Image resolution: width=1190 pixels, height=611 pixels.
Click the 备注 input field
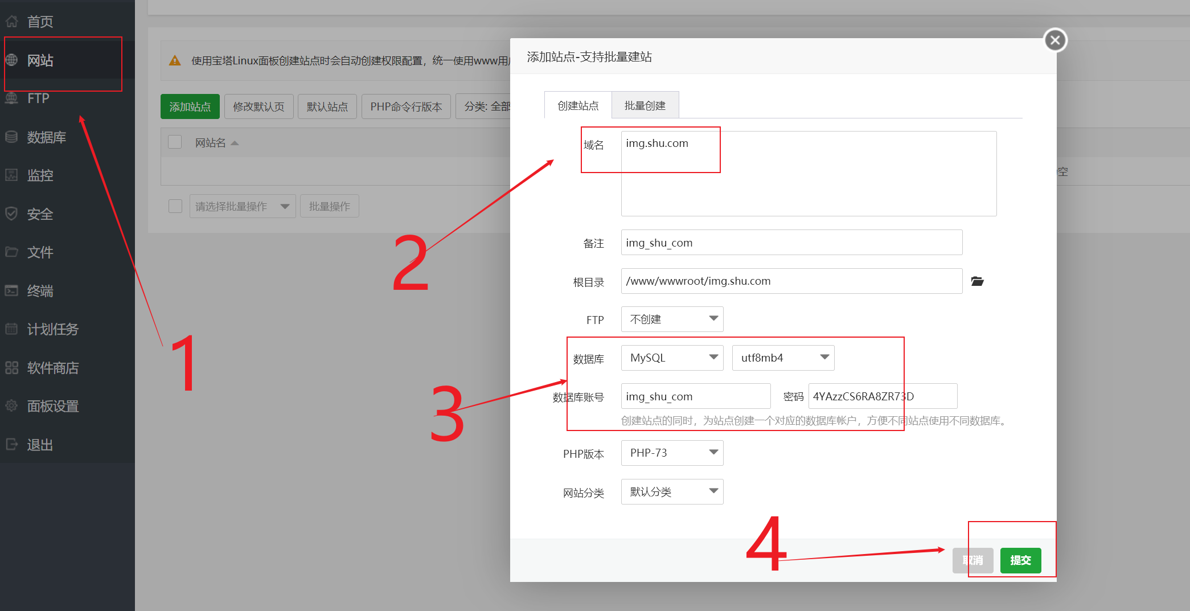click(792, 243)
